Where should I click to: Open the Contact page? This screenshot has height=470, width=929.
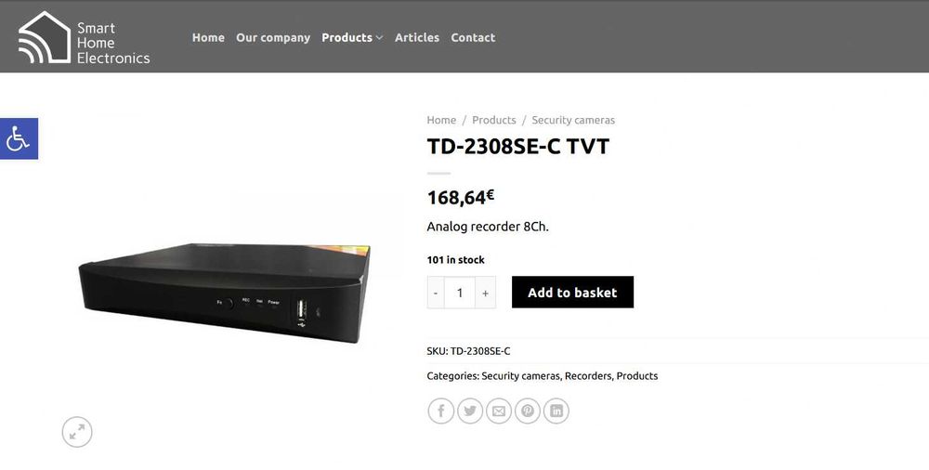[473, 37]
